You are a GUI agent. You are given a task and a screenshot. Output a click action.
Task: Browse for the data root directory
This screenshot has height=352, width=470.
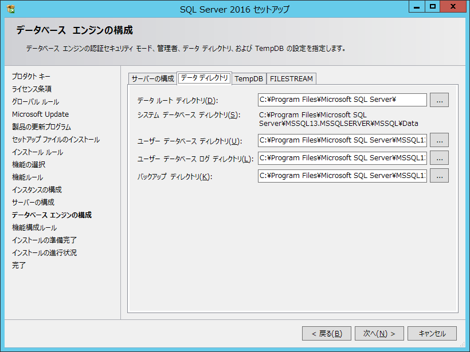pyautogui.click(x=439, y=100)
